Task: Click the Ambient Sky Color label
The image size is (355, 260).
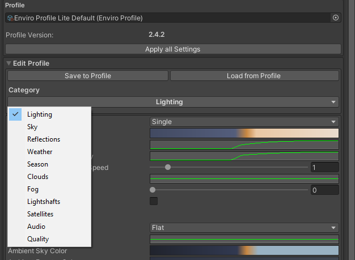Action: click(x=37, y=251)
